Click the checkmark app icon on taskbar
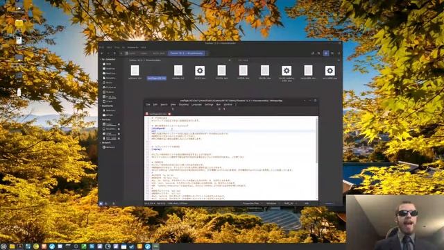 point(131,247)
